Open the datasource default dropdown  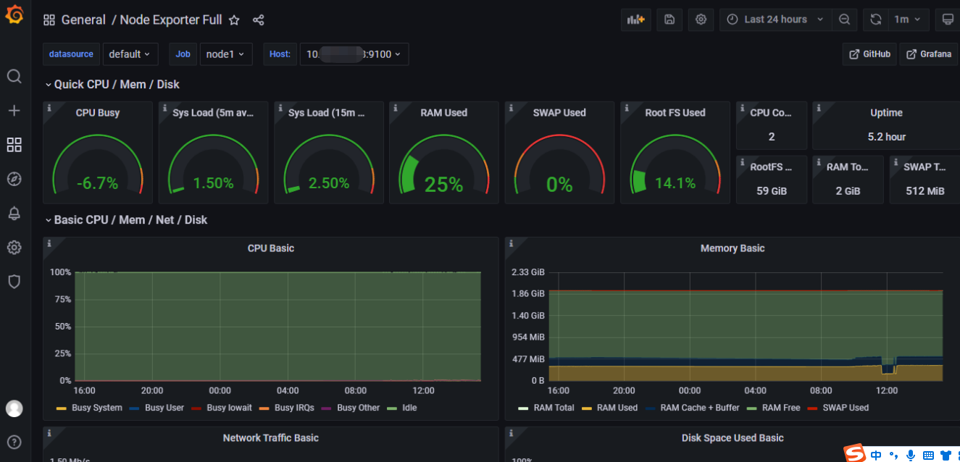point(130,54)
